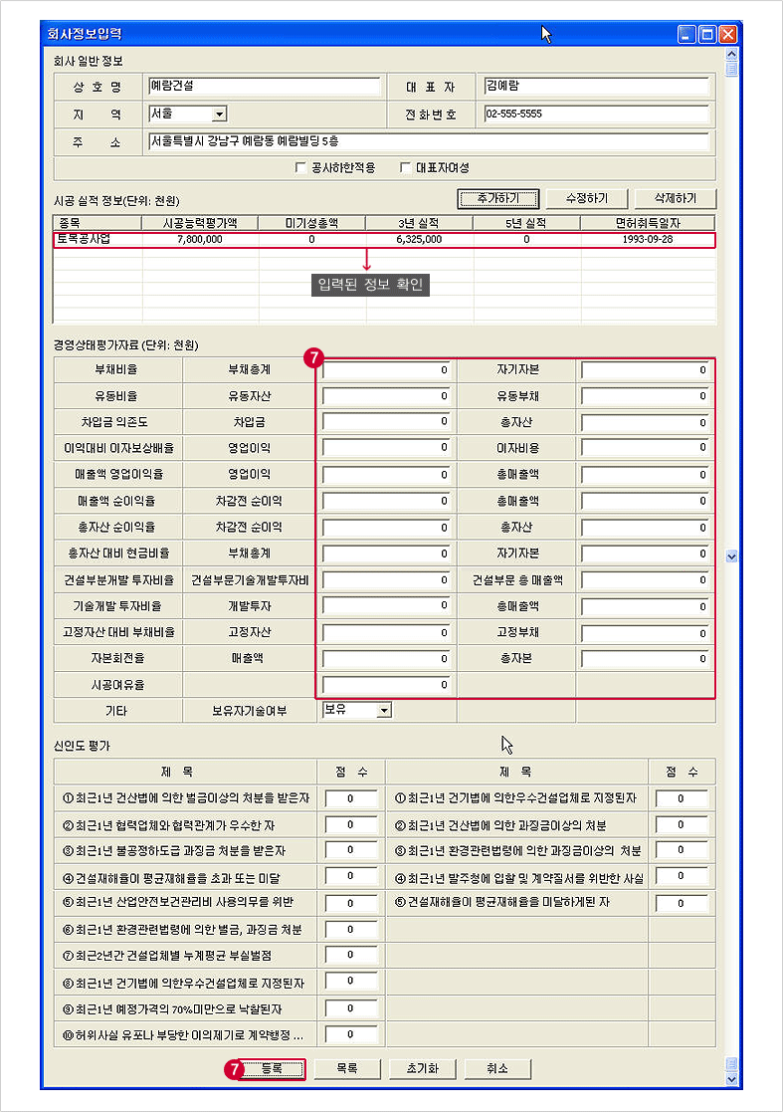
Task: Click score field for 누계평균 부실벌점
Action: 351,956
